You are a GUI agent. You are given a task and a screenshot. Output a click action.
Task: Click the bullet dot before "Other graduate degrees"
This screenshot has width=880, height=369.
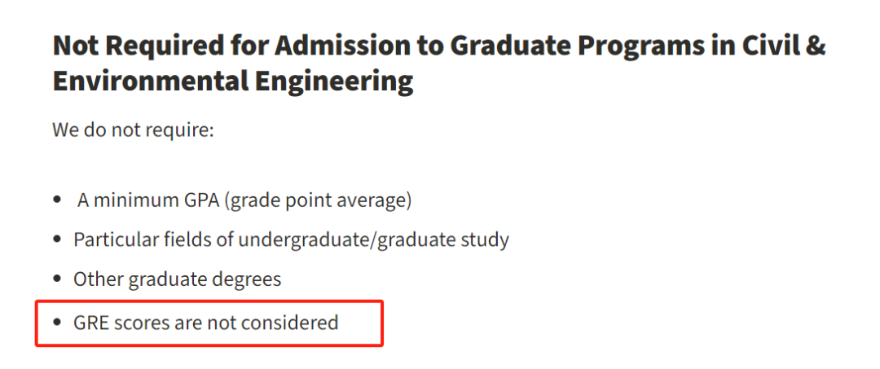click(57, 279)
